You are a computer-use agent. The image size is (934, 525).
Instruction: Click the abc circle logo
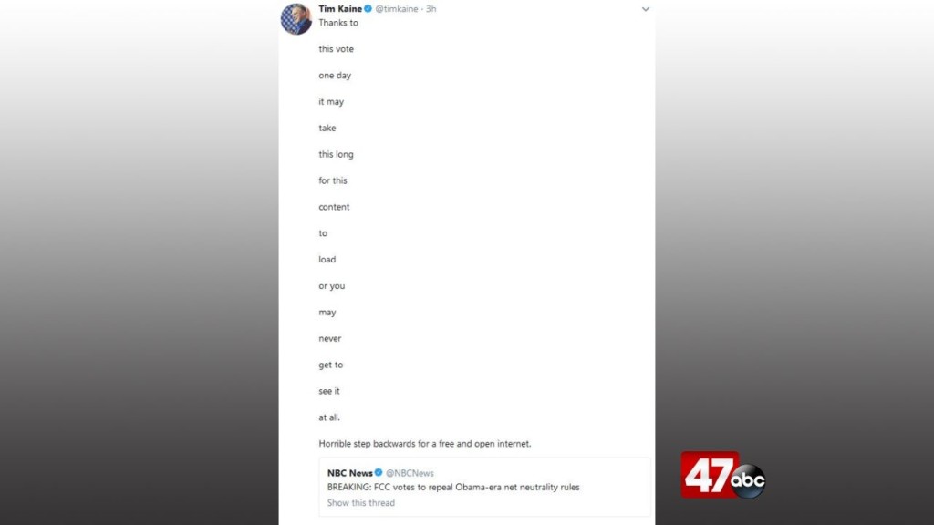pos(748,480)
